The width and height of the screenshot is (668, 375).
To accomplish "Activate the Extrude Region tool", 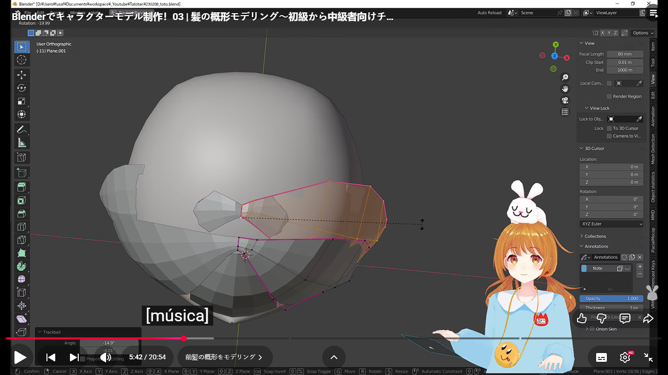I will pyautogui.click(x=22, y=187).
